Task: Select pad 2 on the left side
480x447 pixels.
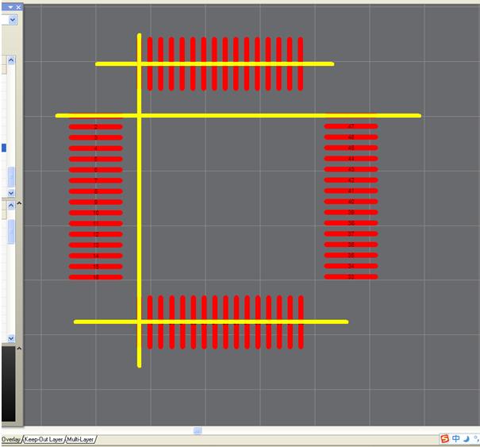Action: tap(95, 127)
